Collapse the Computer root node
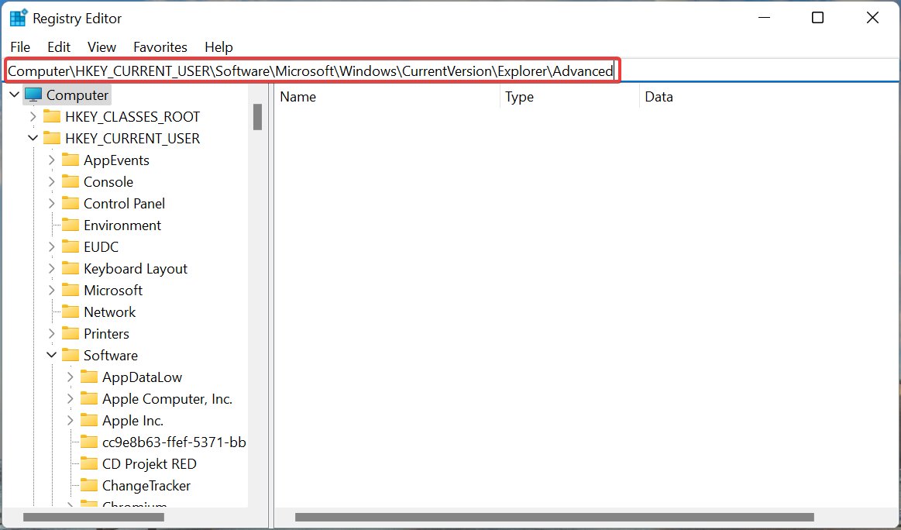901x530 pixels. coord(15,95)
